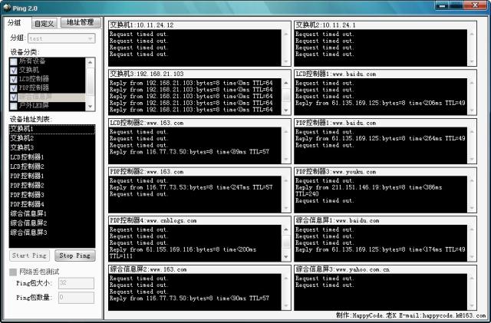Click scroll up arrow in 交换机1 panel
491x323 pixels.
click(x=285, y=34)
